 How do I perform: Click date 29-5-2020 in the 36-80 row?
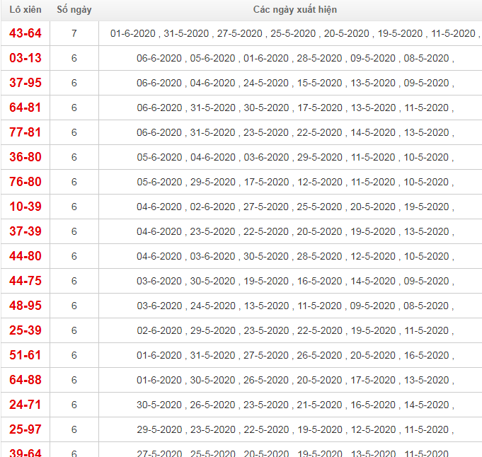click(x=320, y=157)
